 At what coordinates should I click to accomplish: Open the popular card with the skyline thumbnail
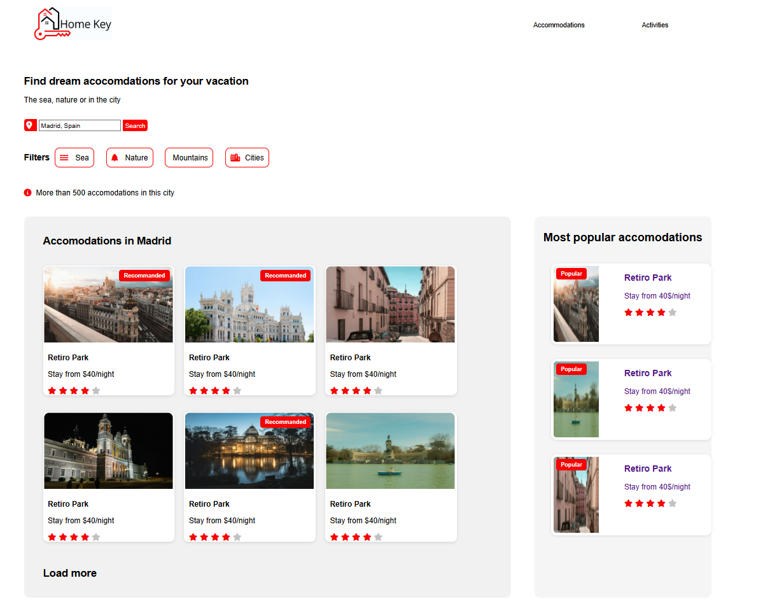coord(631,304)
